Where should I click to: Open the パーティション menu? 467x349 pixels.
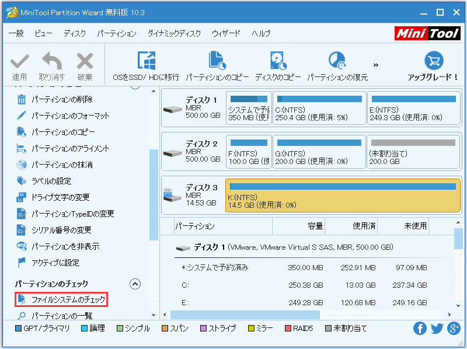(x=117, y=33)
